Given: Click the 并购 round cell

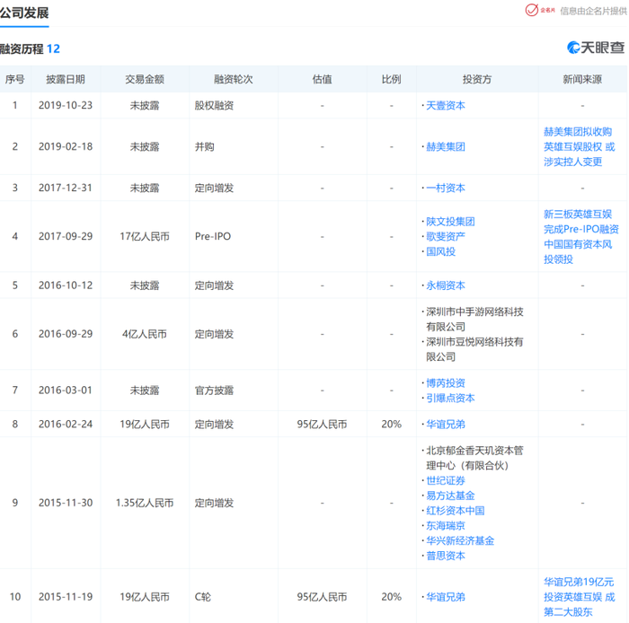Looking at the screenshot, I should (x=204, y=147).
